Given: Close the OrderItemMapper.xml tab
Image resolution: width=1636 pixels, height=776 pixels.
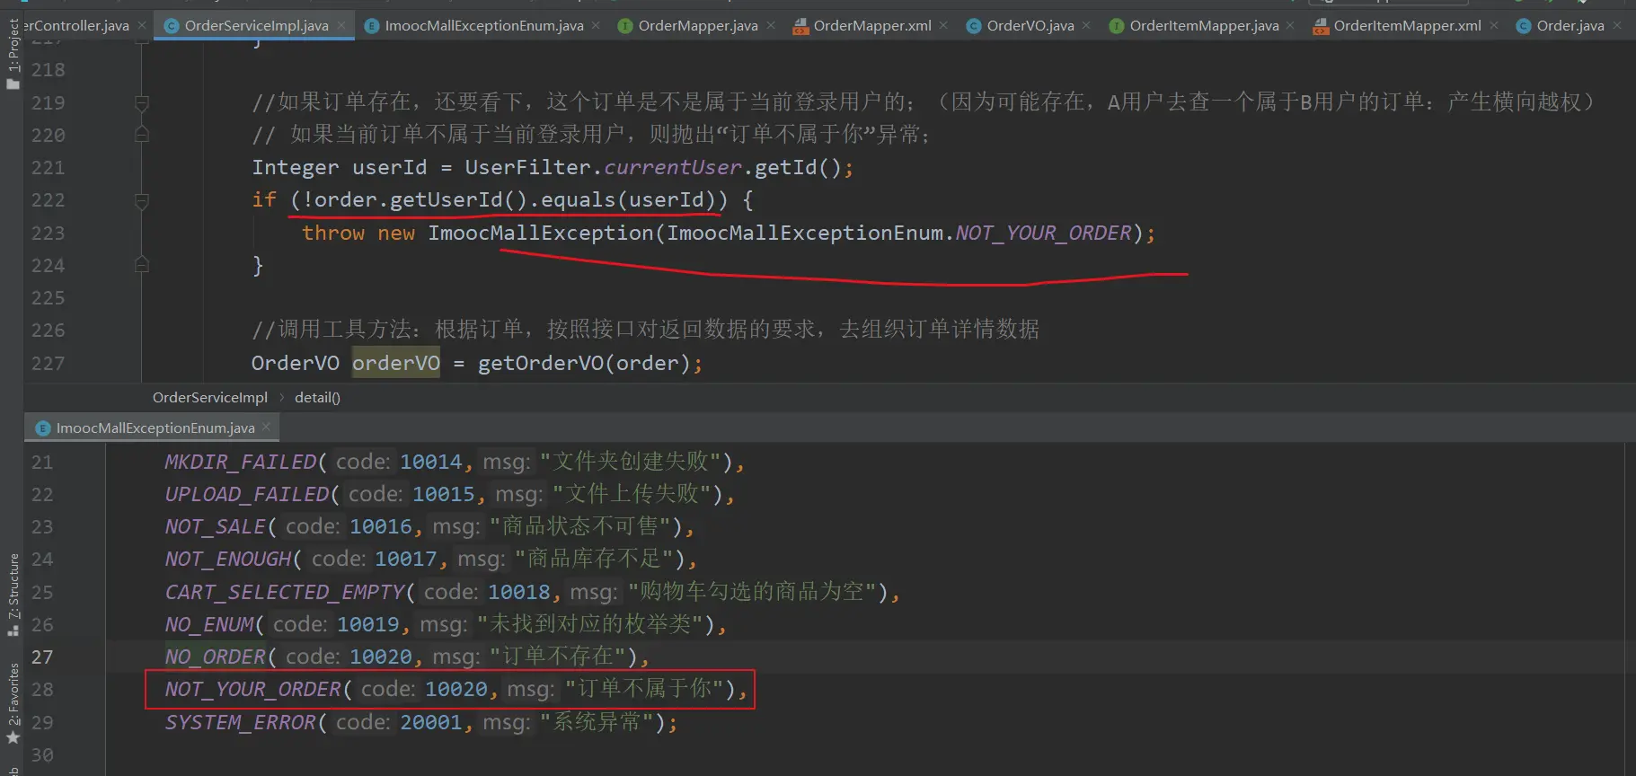Looking at the screenshot, I should point(1494,25).
